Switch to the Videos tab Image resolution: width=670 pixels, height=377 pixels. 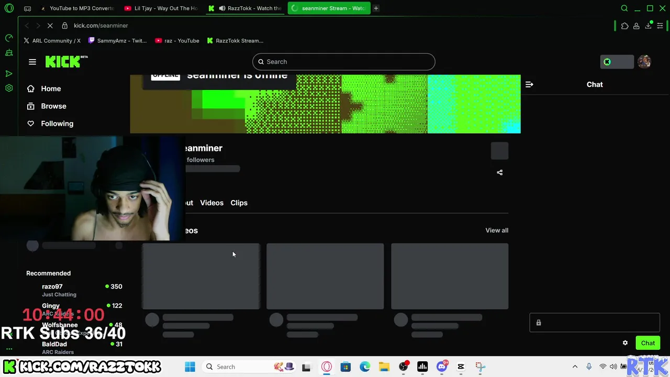coord(211,203)
